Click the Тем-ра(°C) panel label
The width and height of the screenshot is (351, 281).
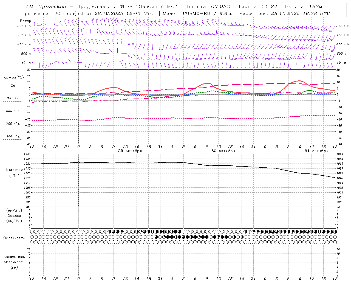pyautogui.click(x=13, y=78)
